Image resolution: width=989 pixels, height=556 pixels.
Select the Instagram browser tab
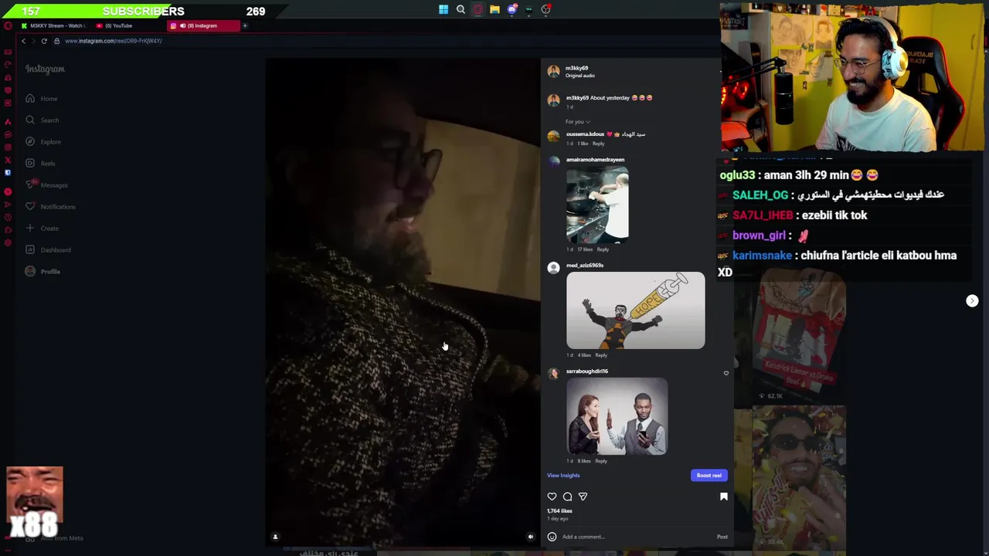(203, 25)
